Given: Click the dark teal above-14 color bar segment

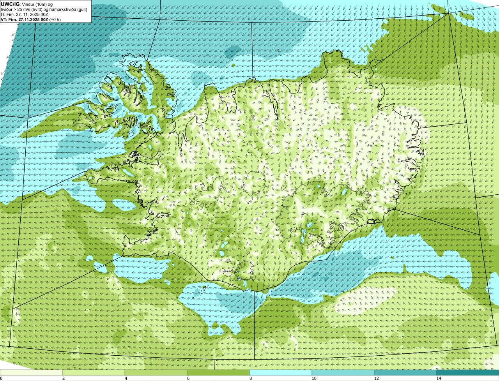Looking at the screenshot, I should click(468, 373).
